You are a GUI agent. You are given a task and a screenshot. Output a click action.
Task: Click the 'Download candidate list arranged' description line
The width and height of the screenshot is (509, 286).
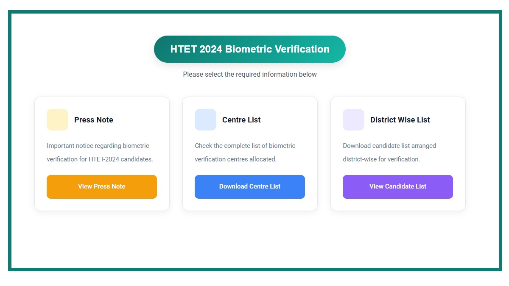pos(389,146)
